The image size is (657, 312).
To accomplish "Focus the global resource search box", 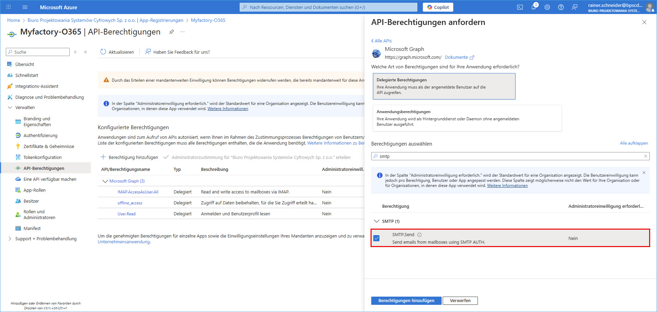I will click(x=328, y=7).
